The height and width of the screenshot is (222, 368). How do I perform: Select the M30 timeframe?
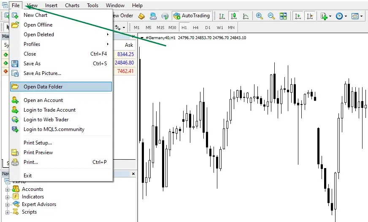(x=172, y=28)
